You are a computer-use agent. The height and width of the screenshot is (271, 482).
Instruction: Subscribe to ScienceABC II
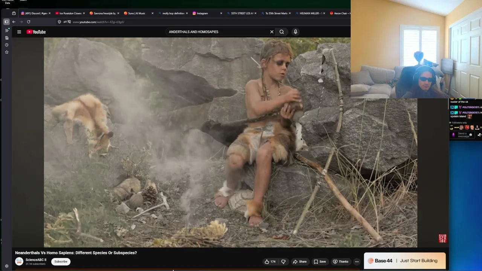tap(61, 262)
